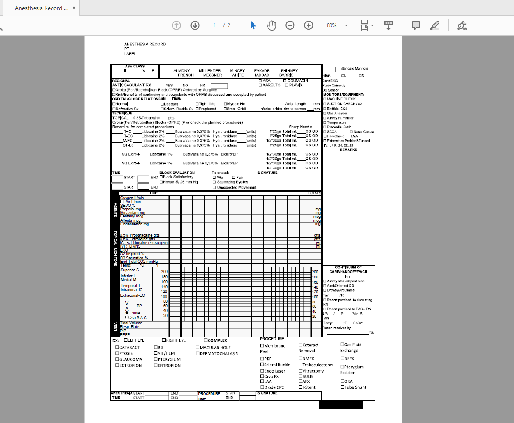
Task: Close the Anesthesia Record tab
Action: 74,8
